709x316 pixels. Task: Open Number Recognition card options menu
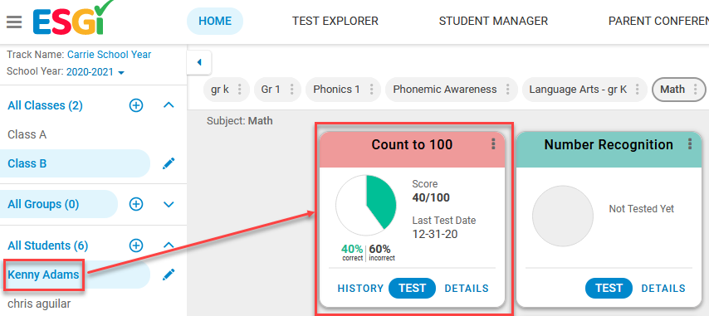690,144
